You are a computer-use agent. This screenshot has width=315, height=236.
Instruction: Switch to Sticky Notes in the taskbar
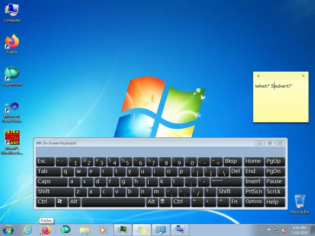(142, 230)
